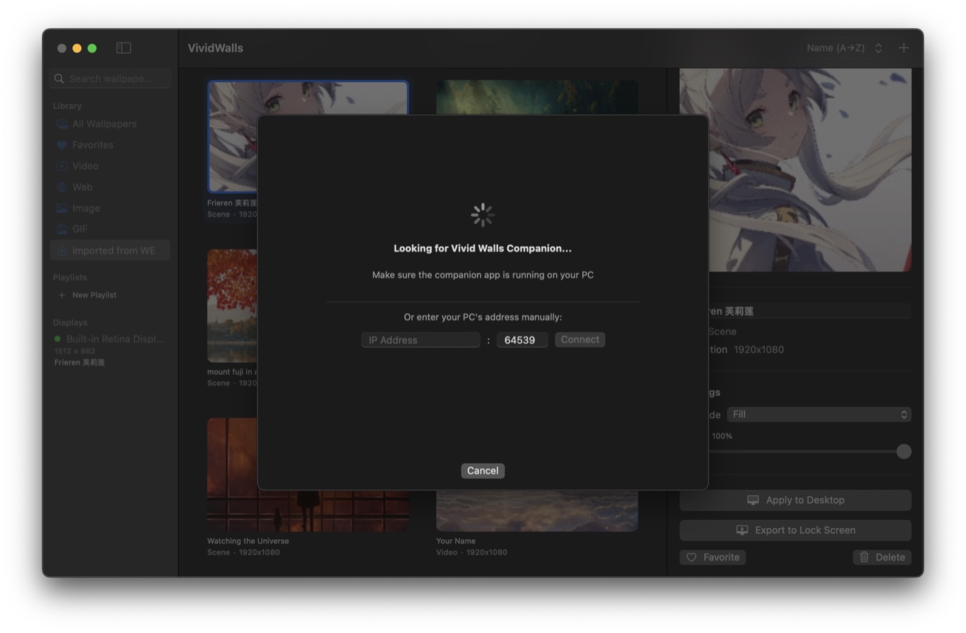Click the plus icon beside New Playlist

click(x=62, y=295)
